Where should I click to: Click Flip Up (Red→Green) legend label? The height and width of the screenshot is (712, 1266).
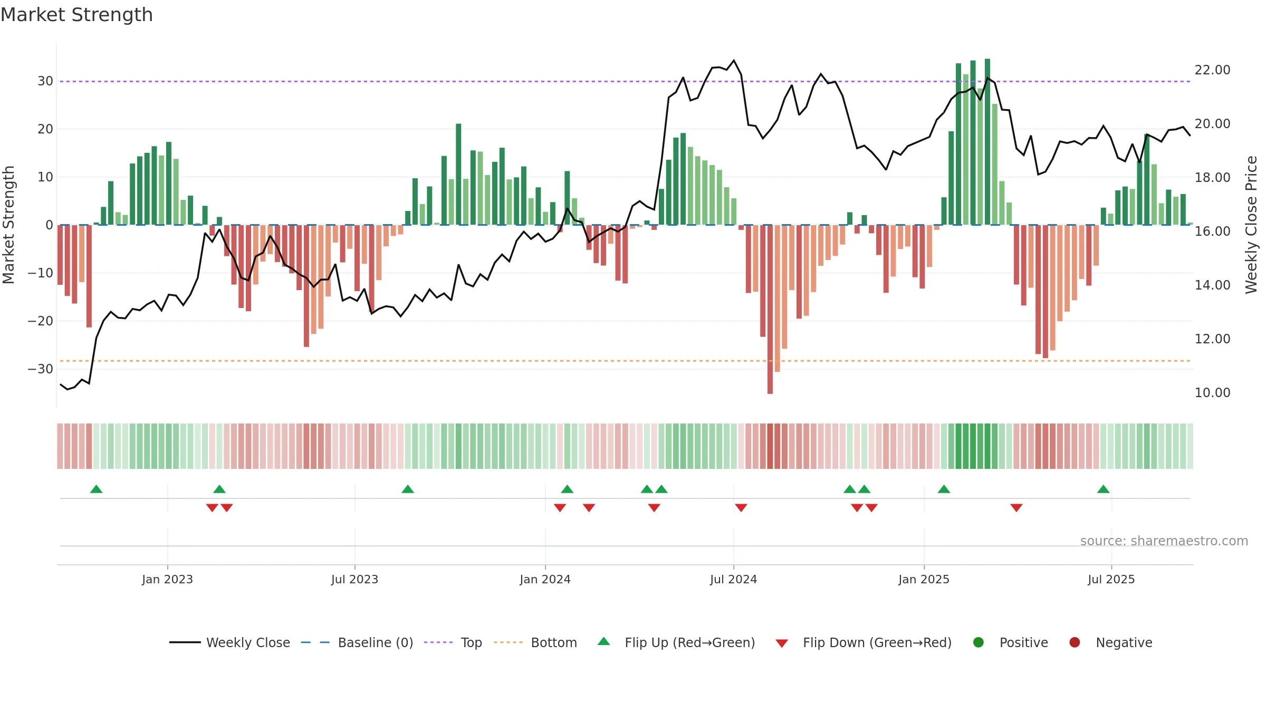690,642
